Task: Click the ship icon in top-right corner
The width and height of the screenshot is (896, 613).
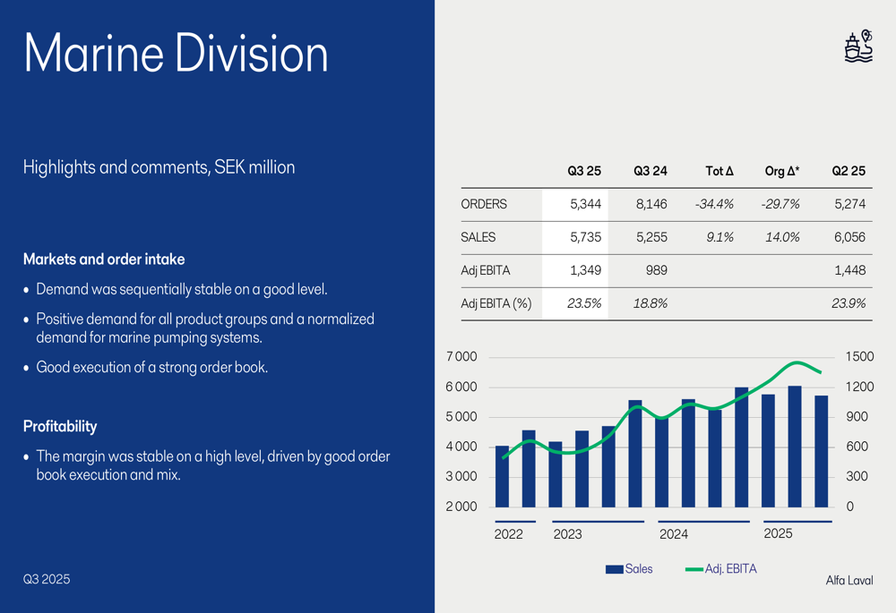Action: (x=857, y=47)
